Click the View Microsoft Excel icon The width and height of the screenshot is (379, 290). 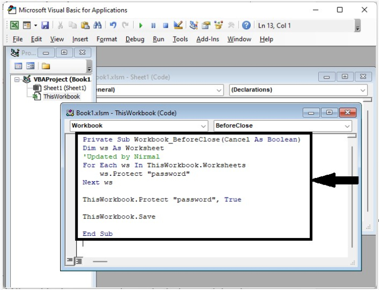14,25
